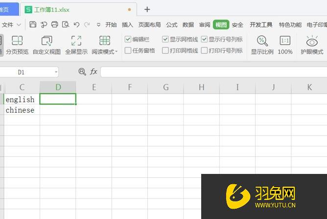Image resolution: width=327 pixels, height=219 pixels.
Task: Open the 审阅 tab
Action: [205, 25]
